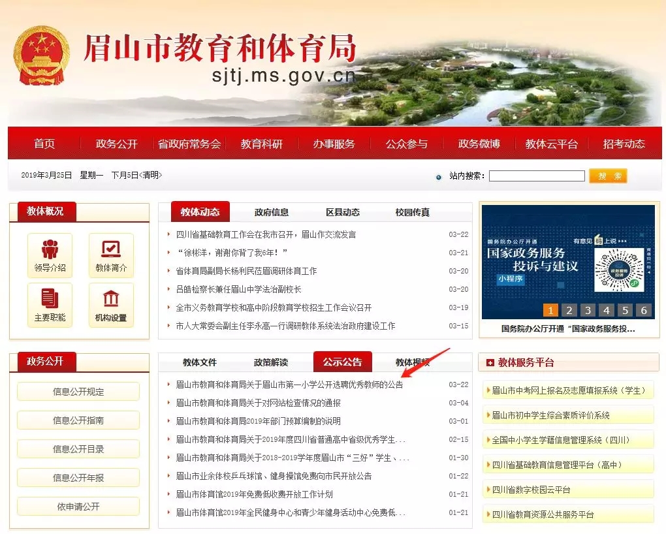The image size is (666, 534).
Task: Open 招考动态 in navigation bar
Action: 624,144
